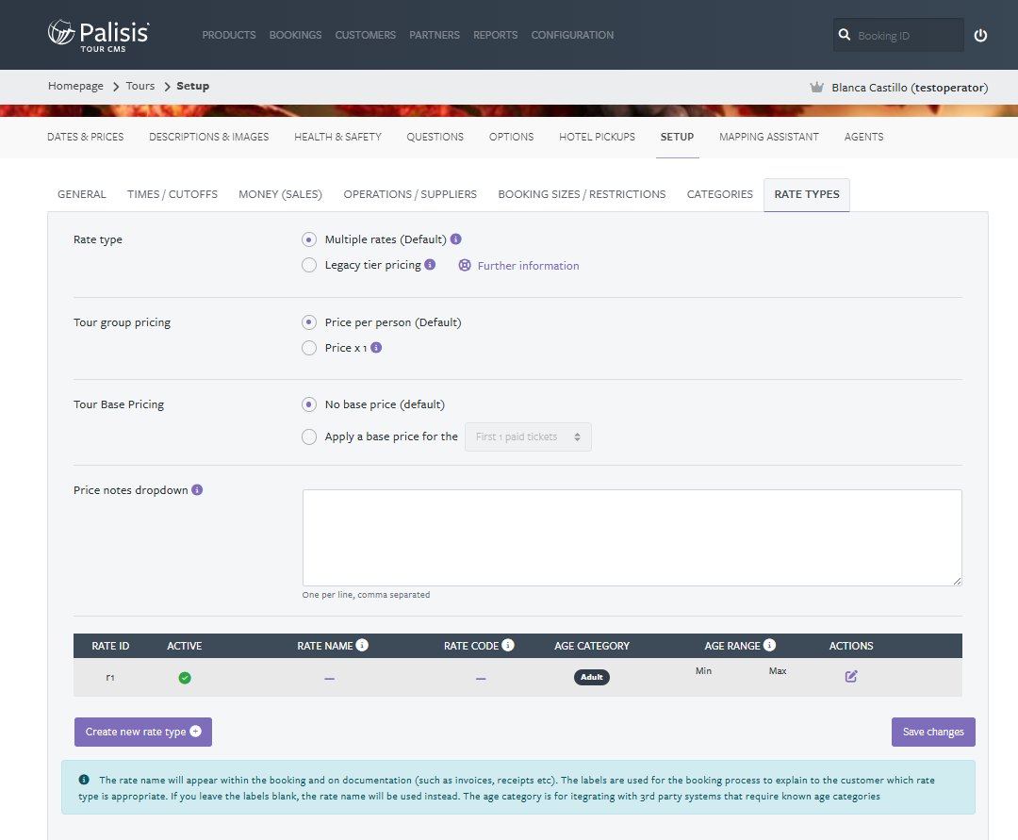Select No base price (default) radio

tap(309, 404)
